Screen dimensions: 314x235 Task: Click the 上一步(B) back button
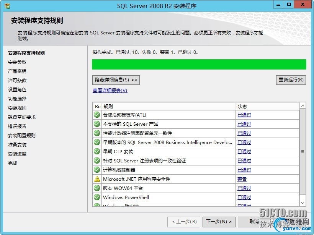[x=184, y=222]
